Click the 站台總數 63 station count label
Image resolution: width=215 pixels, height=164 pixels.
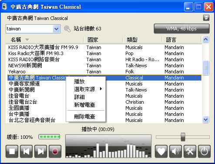click(87, 29)
